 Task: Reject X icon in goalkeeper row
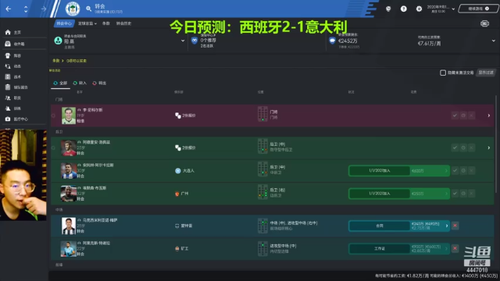[471, 116]
